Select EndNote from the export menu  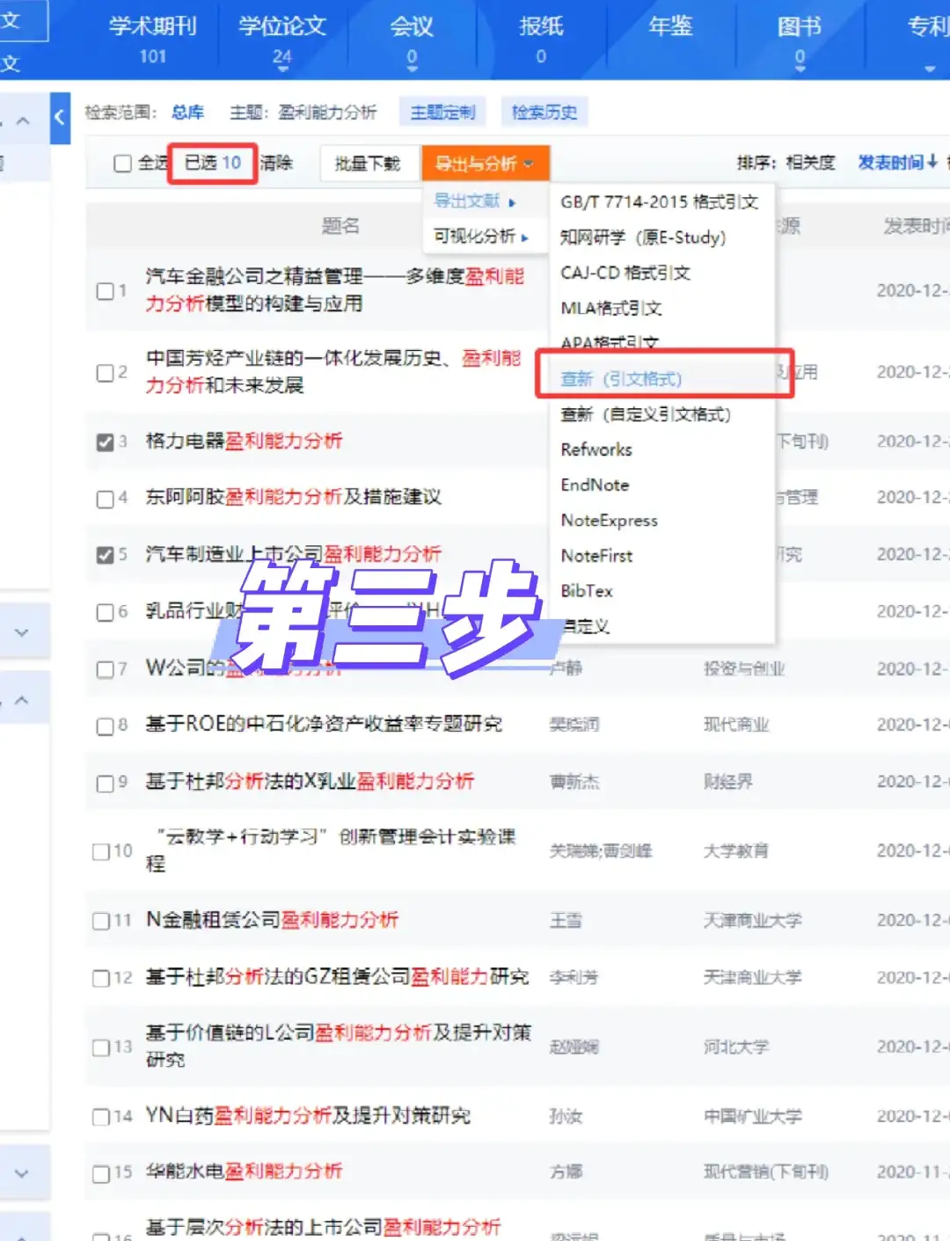[595, 485]
